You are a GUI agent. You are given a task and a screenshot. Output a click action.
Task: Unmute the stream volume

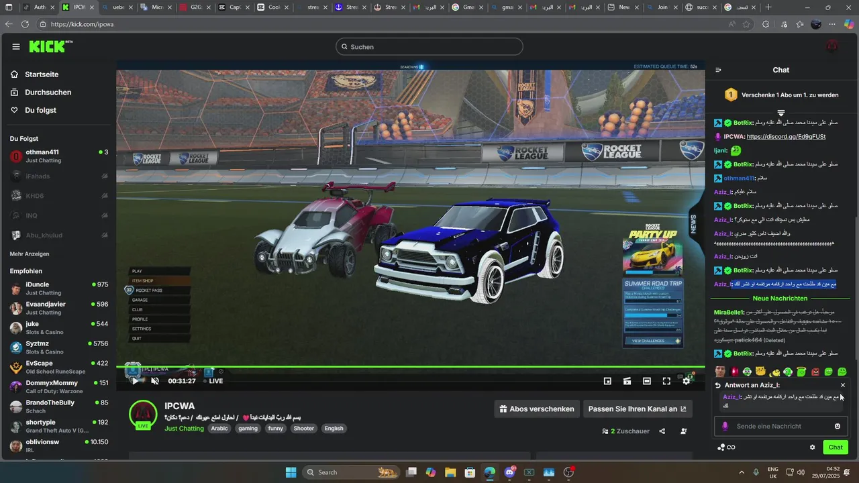pyautogui.click(x=155, y=381)
